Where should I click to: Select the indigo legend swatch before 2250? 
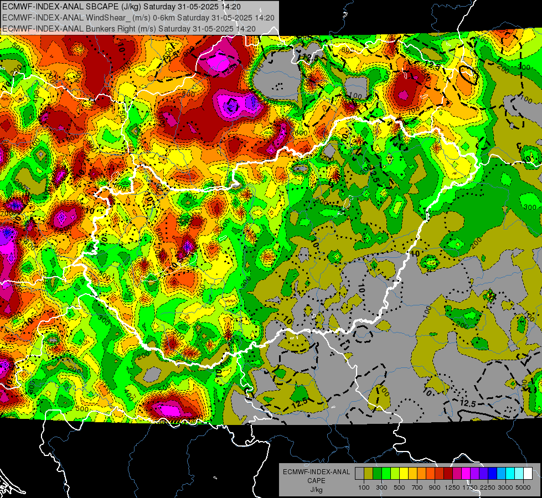[x=483, y=473]
